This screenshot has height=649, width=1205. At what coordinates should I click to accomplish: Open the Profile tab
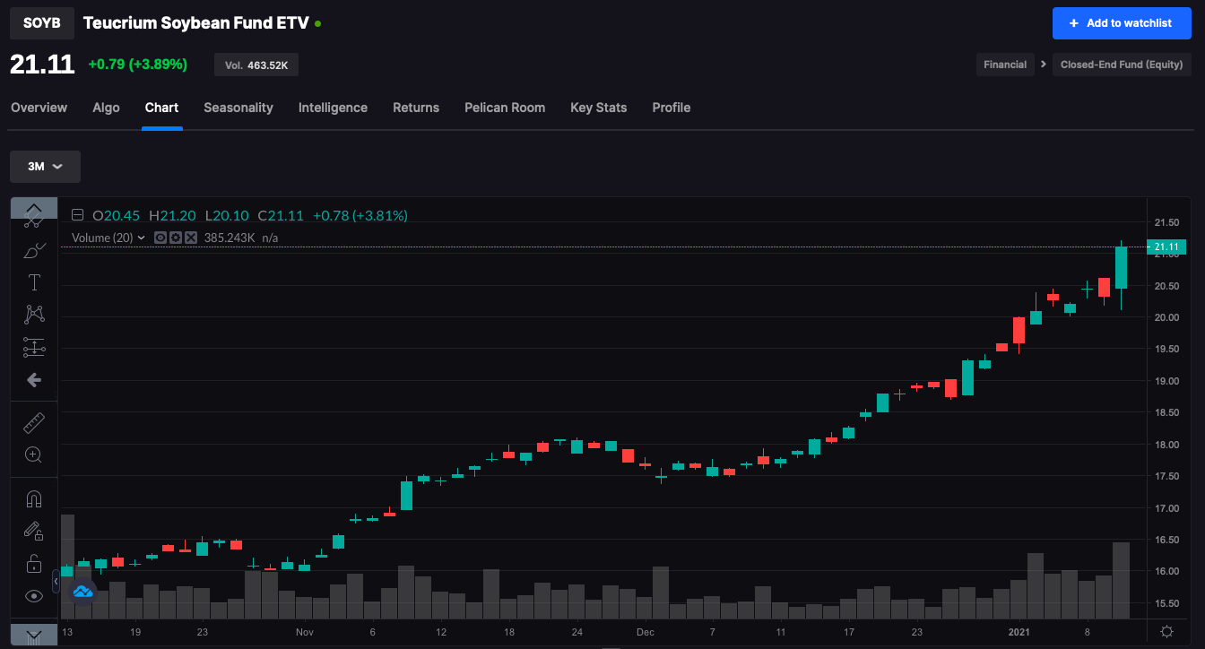click(x=672, y=108)
